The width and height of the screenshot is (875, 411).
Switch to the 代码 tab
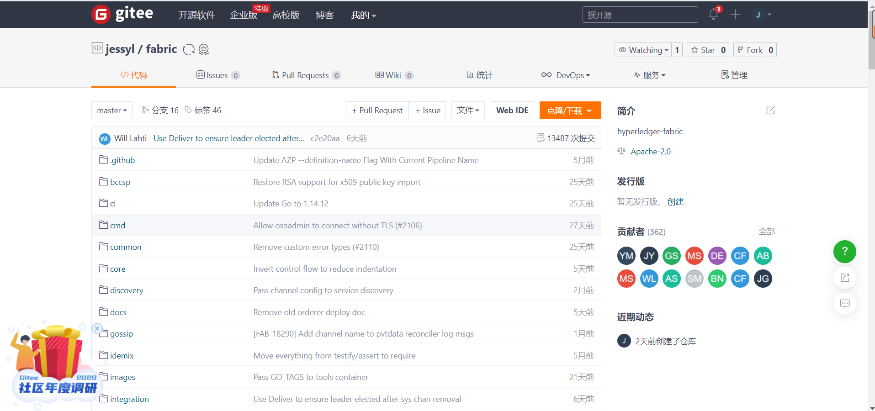click(133, 75)
